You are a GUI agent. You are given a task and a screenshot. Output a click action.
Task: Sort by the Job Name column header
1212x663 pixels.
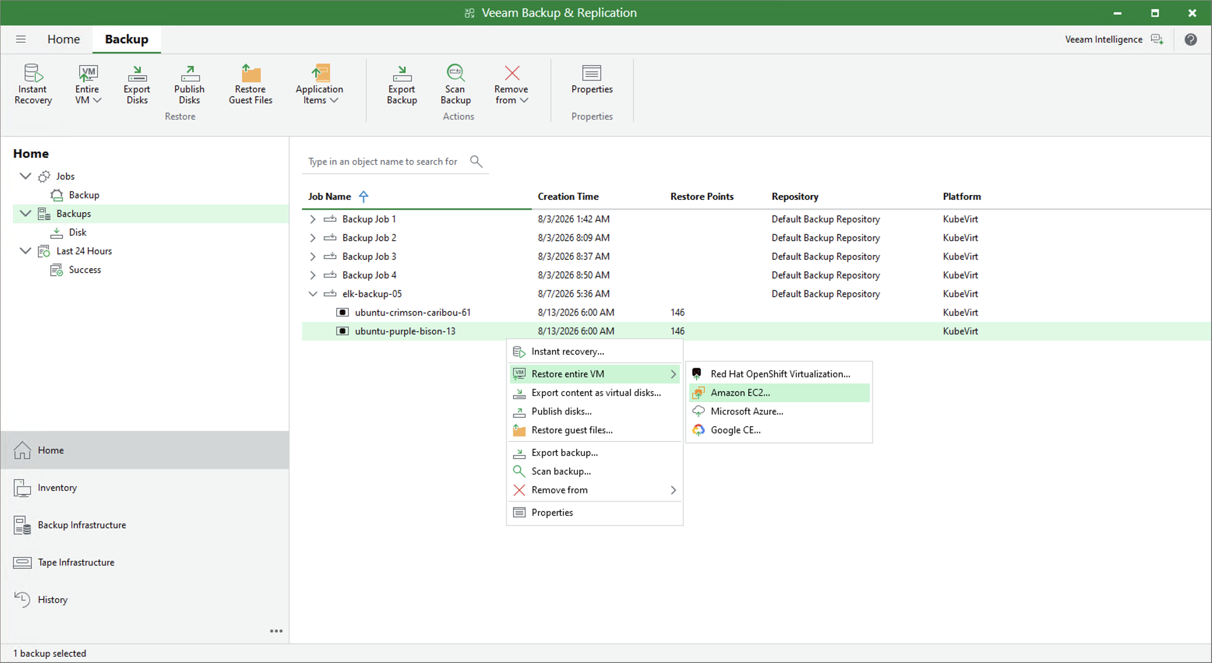[x=329, y=197]
